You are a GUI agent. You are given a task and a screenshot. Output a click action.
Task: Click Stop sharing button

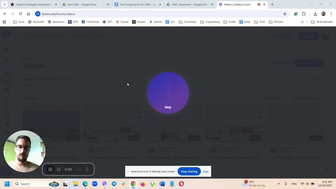coord(189,171)
